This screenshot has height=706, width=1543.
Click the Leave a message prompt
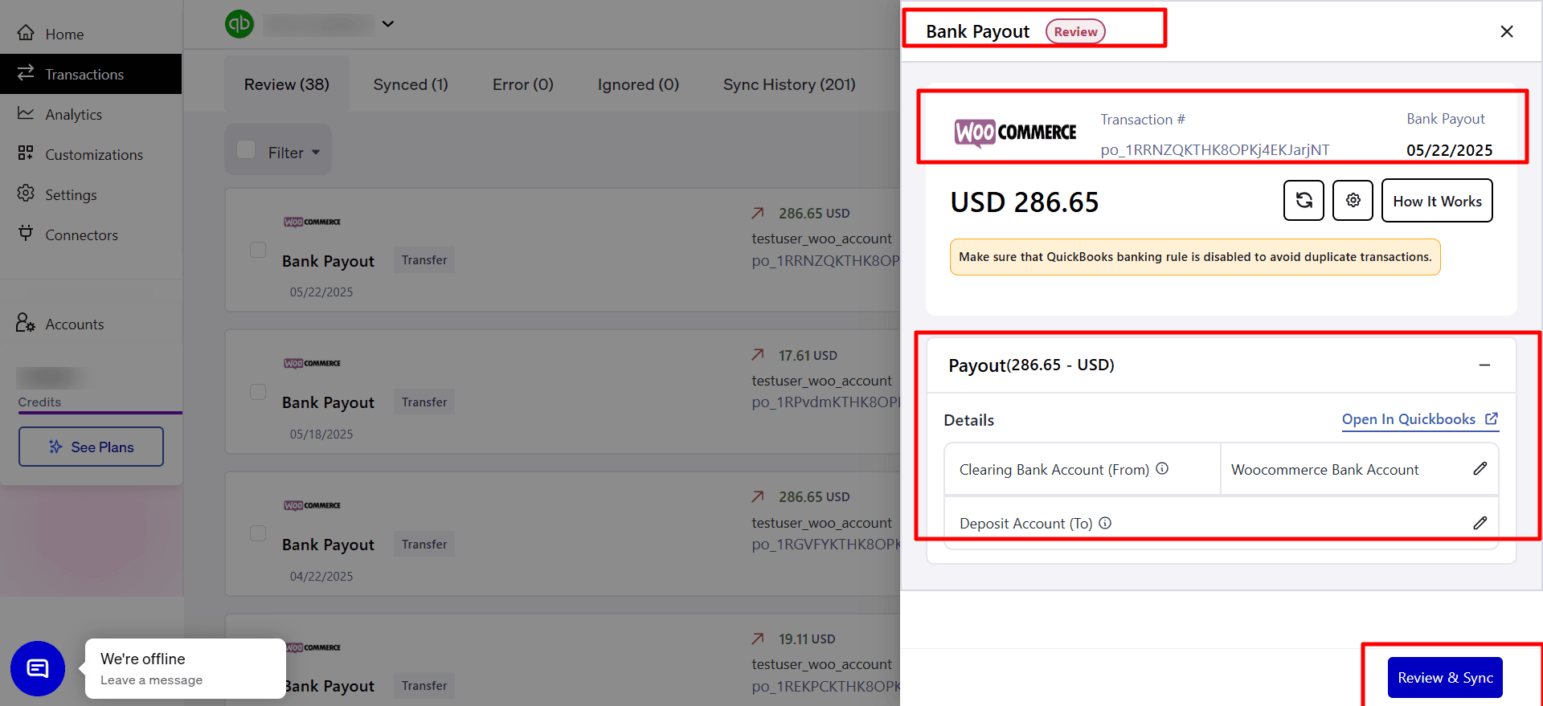point(151,680)
